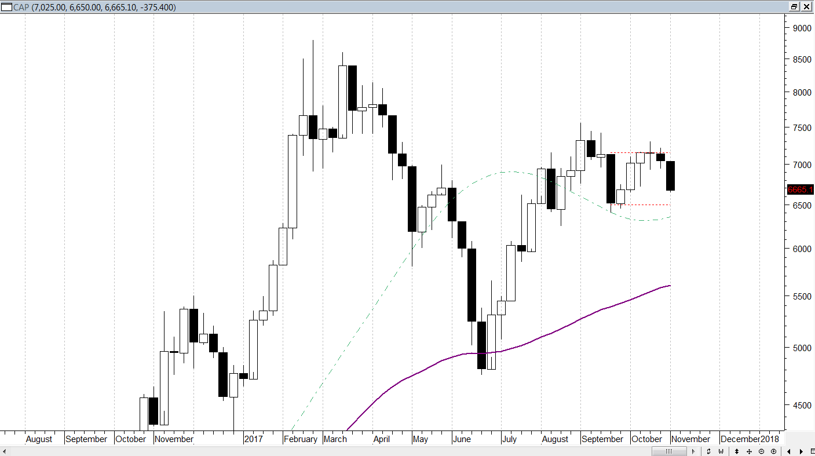Screen dimensions: 815x456
Task: Click the four-way pan arrows icon
Action: point(750,451)
